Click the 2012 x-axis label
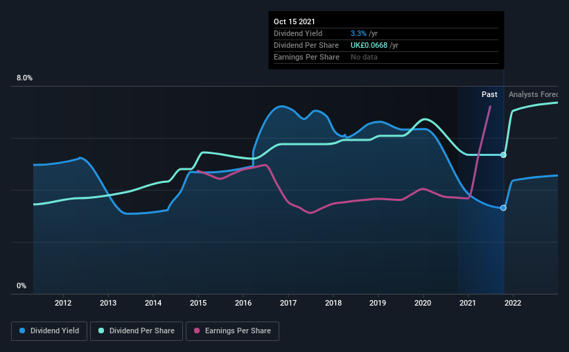Screen dimensions: 569x352 click(63, 303)
